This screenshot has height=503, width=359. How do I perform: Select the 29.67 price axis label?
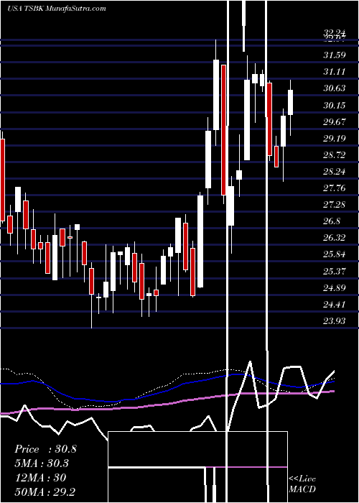click(x=335, y=121)
